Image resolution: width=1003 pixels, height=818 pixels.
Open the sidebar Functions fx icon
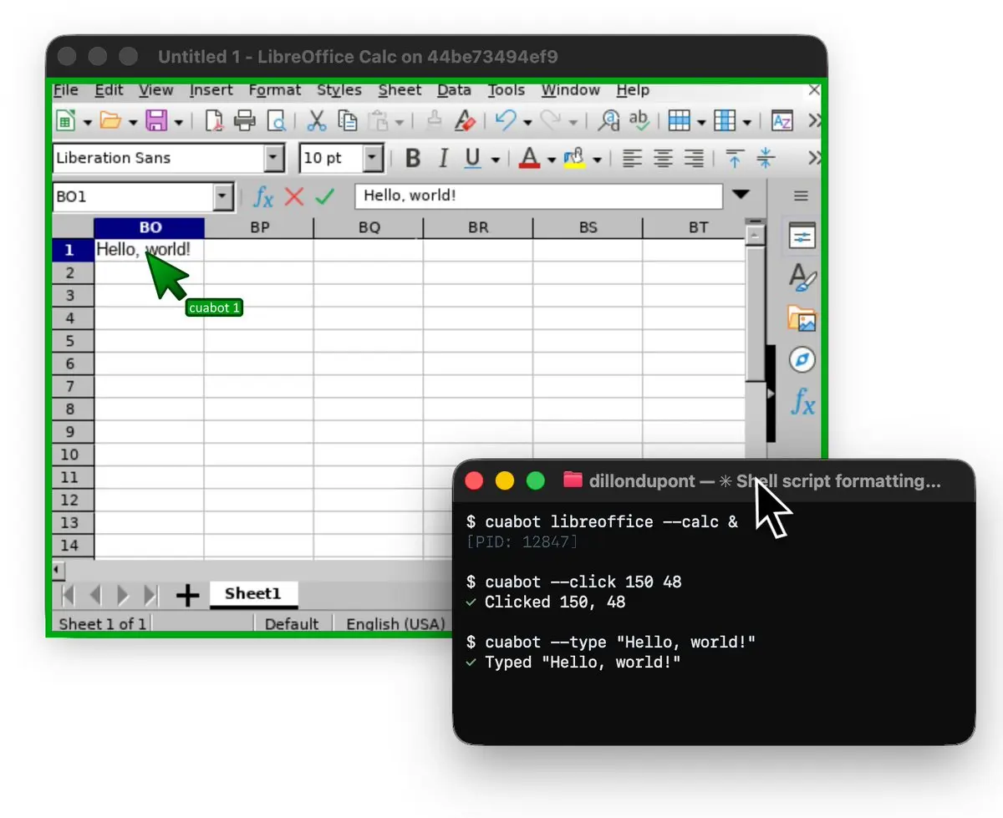[802, 402]
